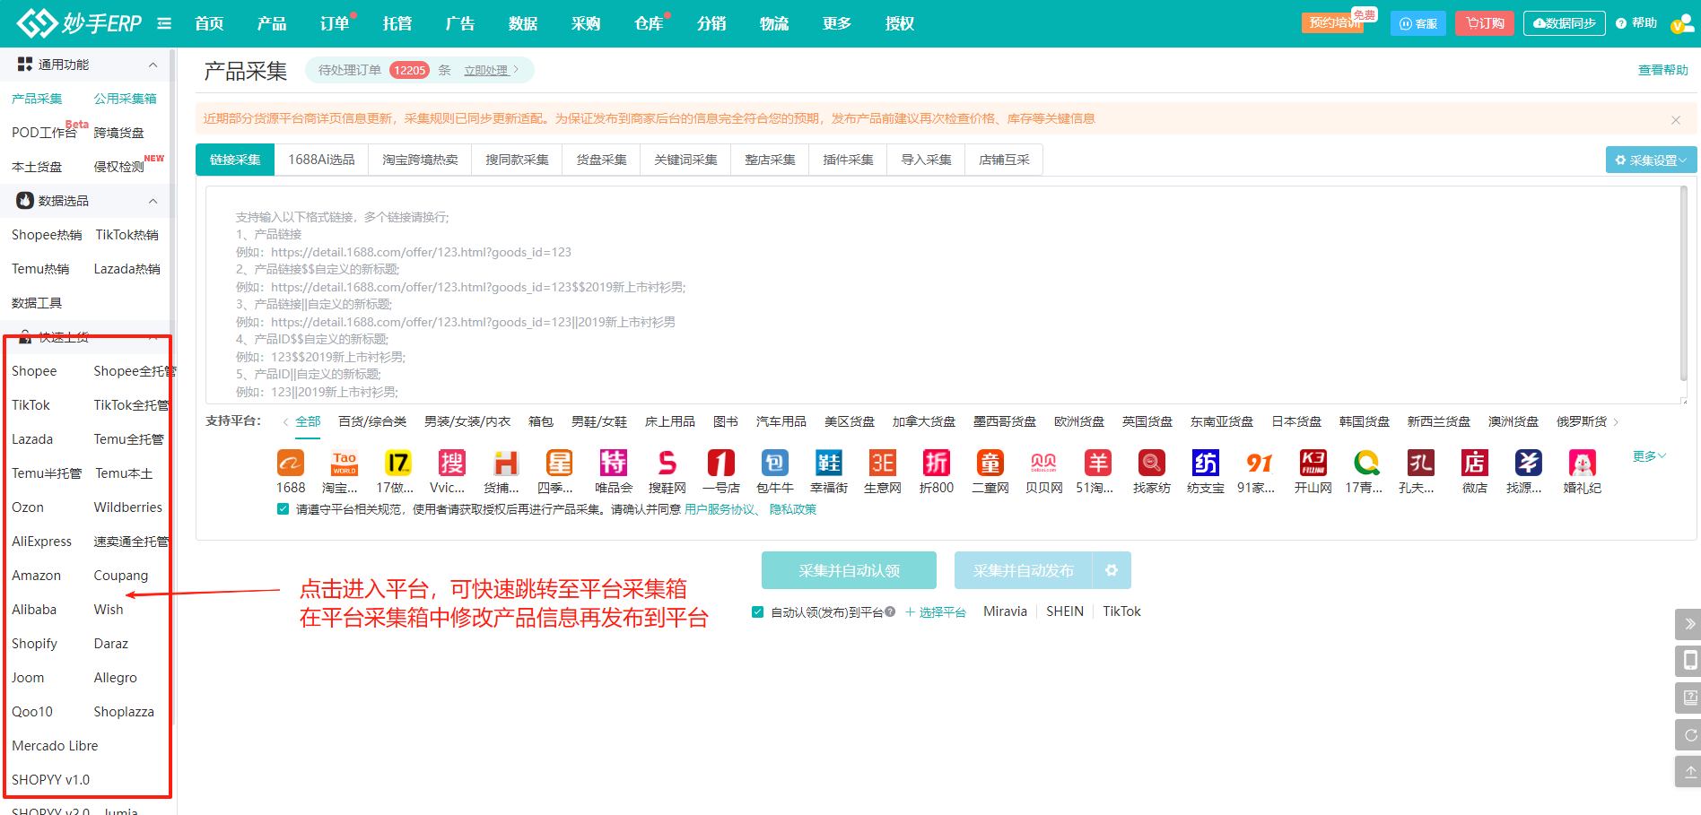Show next platform categories with right arrow

pos(1616,422)
